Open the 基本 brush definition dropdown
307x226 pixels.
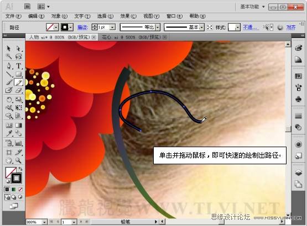pos(202,28)
